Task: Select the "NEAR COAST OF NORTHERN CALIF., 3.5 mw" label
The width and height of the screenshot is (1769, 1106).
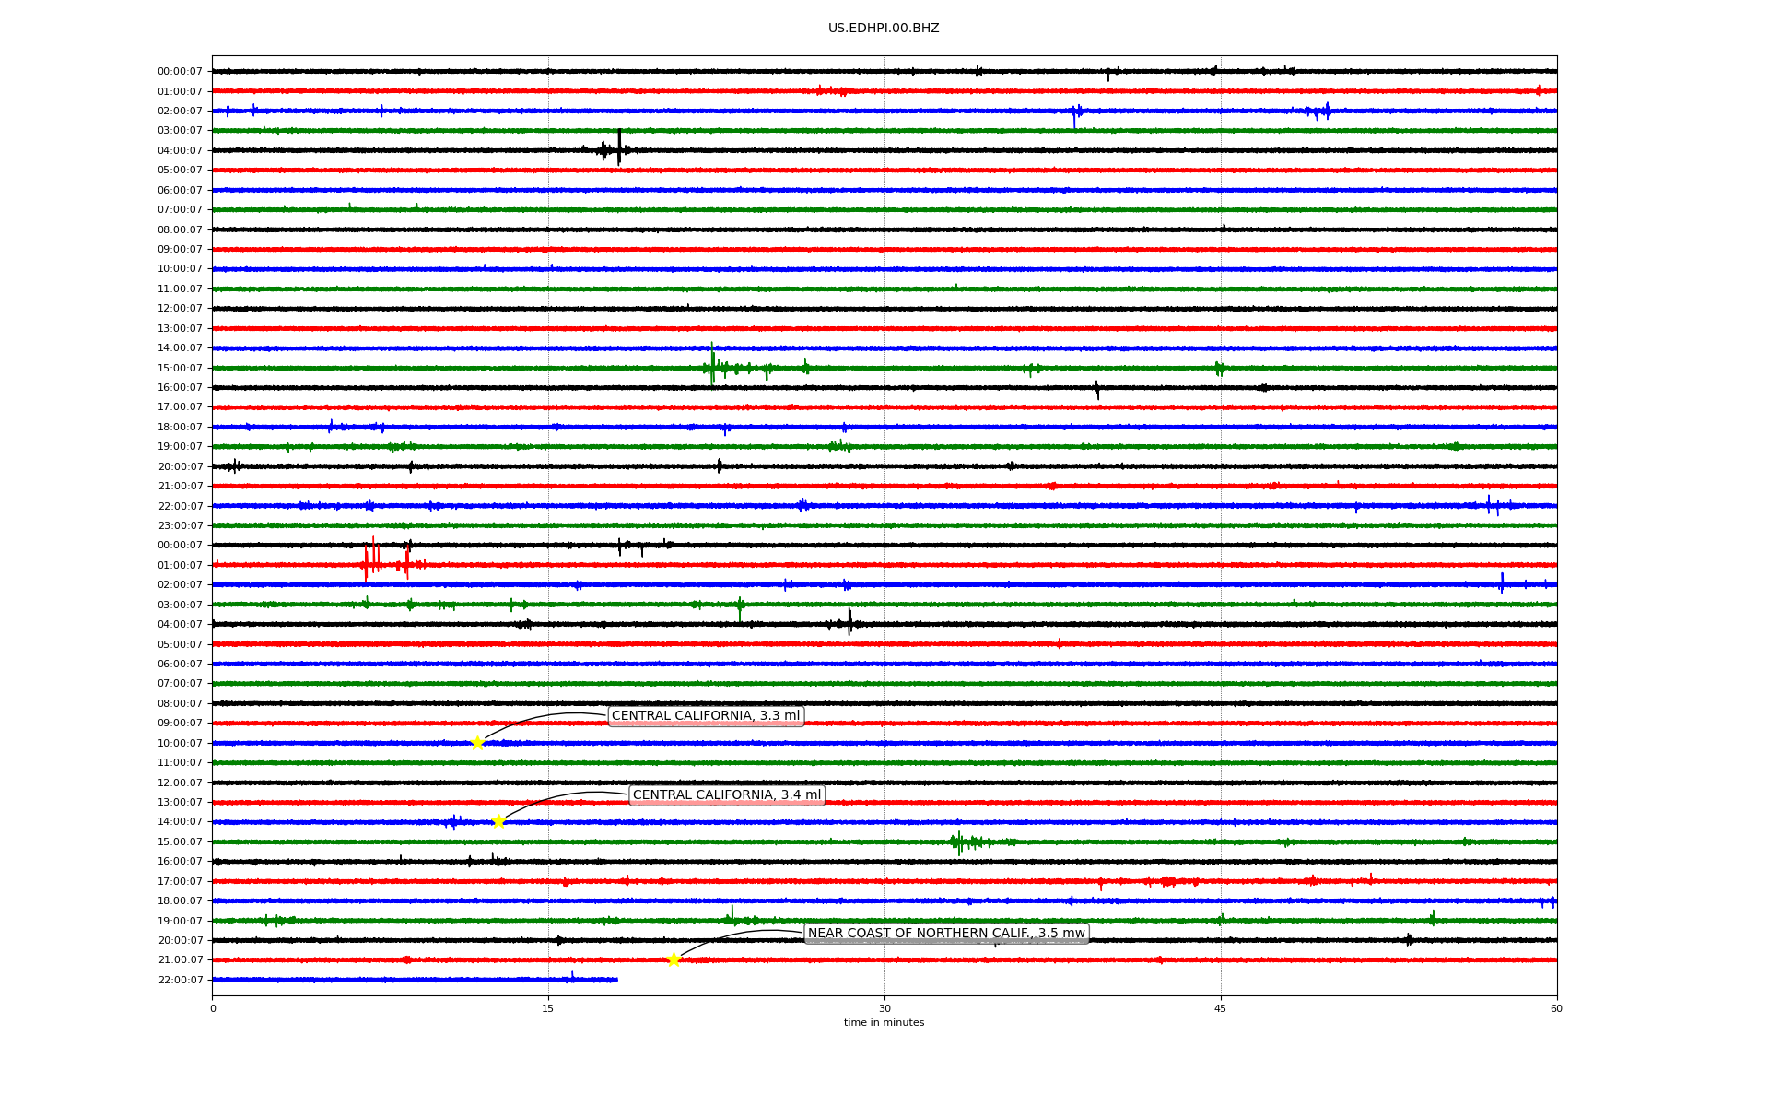Action: pyautogui.click(x=946, y=934)
